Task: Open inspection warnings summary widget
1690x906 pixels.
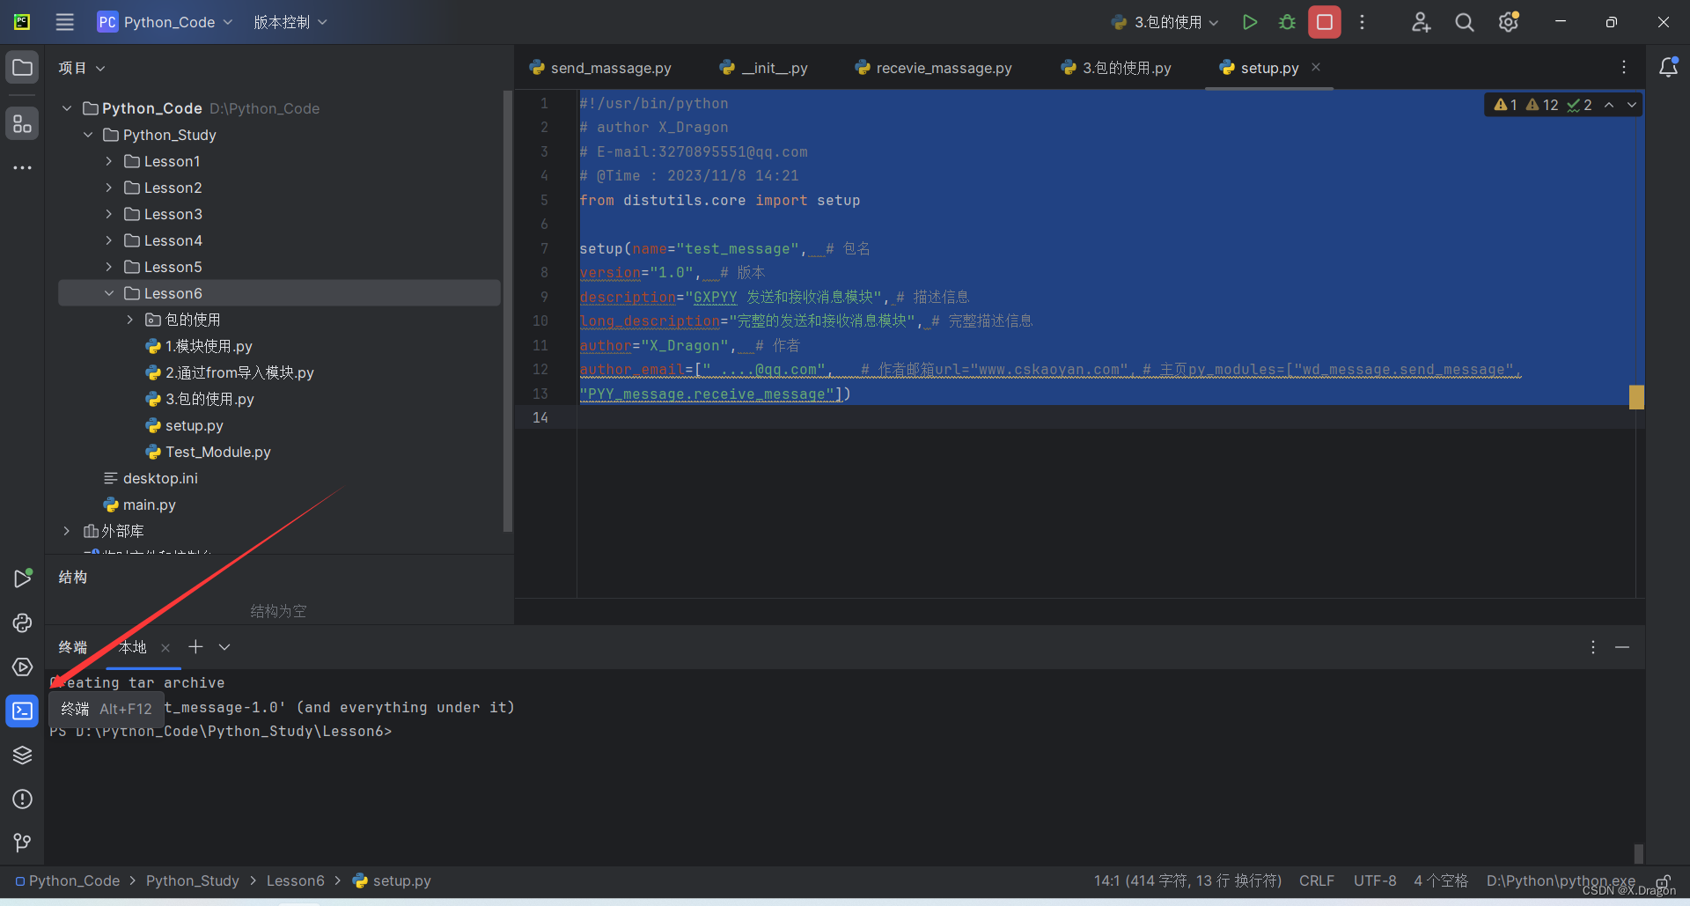Action: click(1543, 105)
